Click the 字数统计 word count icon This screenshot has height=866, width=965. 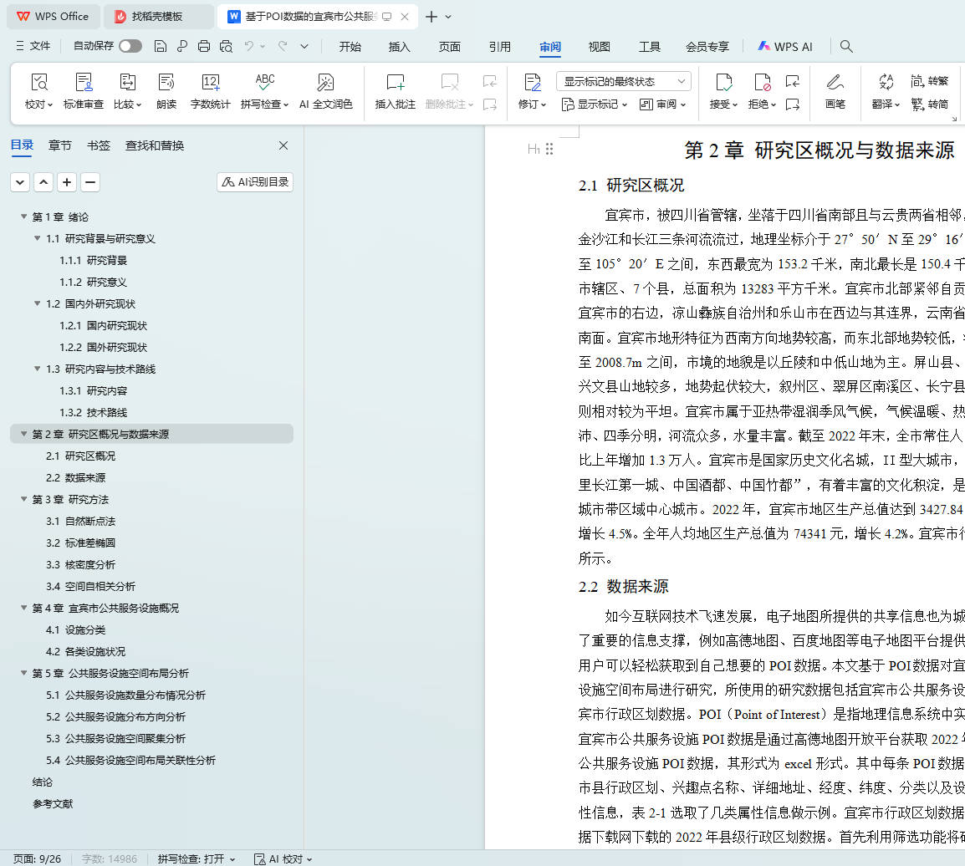point(210,83)
